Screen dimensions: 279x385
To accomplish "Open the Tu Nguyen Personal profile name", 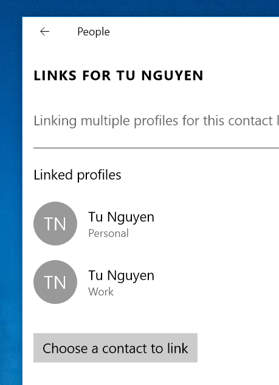I will click(121, 217).
